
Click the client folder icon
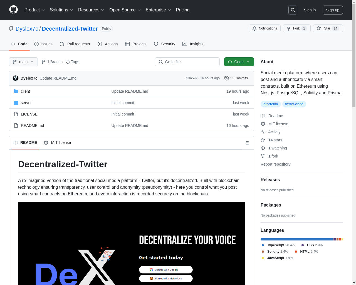click(16, 91)
